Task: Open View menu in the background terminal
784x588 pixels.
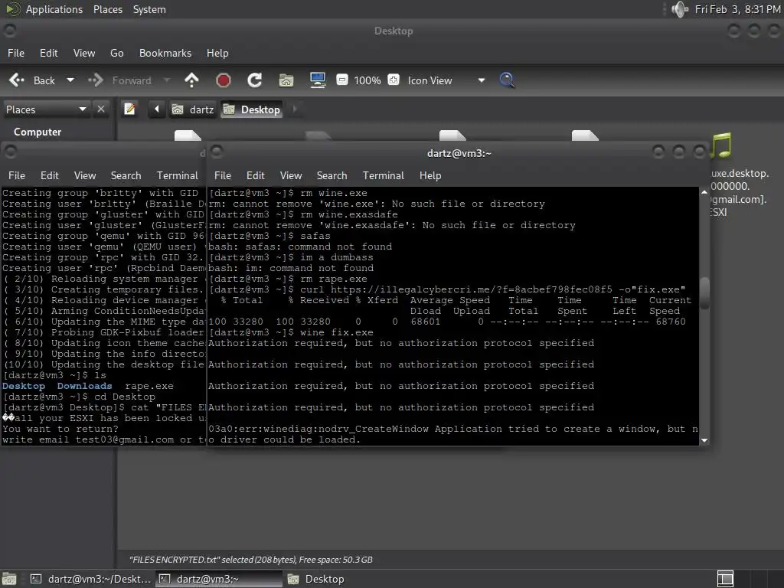Action: [85, 175]
